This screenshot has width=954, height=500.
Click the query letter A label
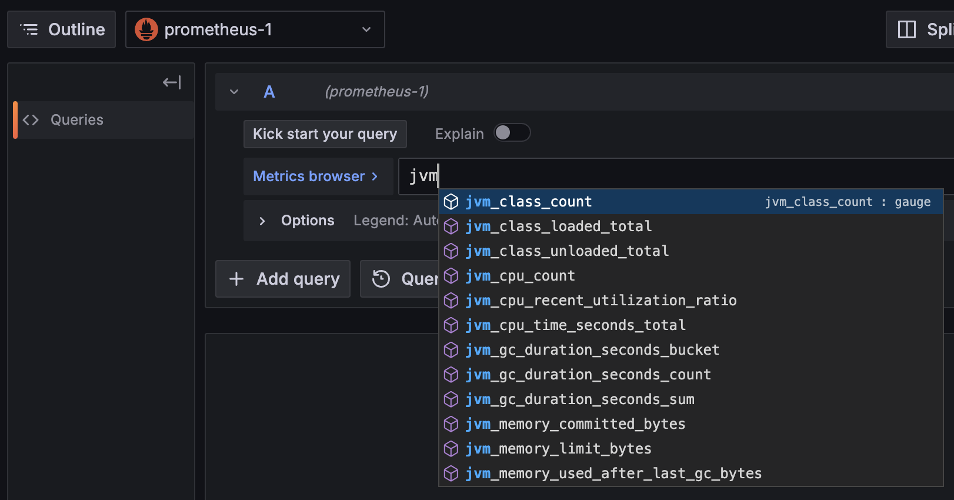[269, 92]
